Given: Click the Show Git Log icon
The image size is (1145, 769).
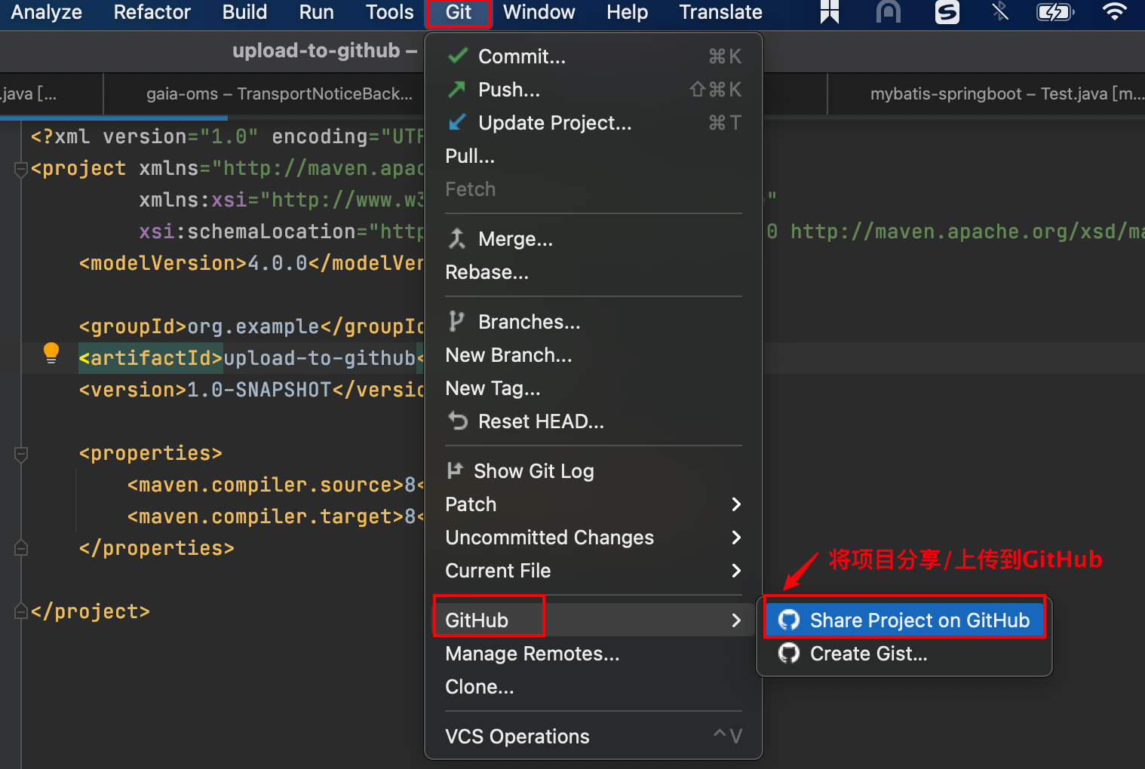Looking at the screenshot, I should [x=454, y=470].
